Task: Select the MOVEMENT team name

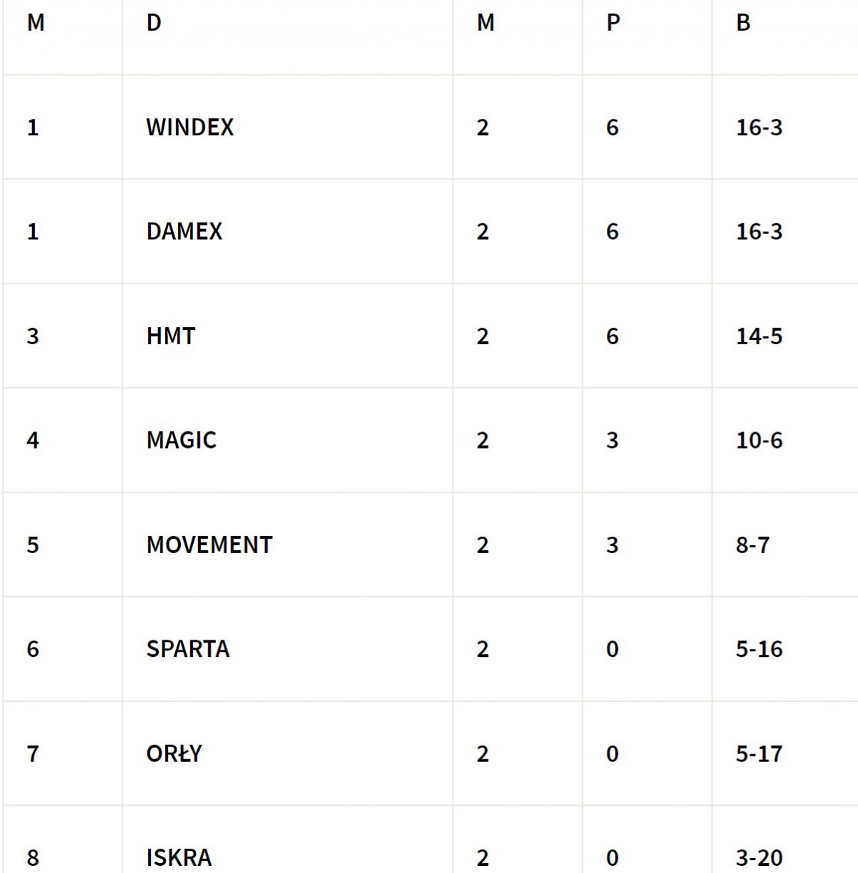Action: click(209, 545)
